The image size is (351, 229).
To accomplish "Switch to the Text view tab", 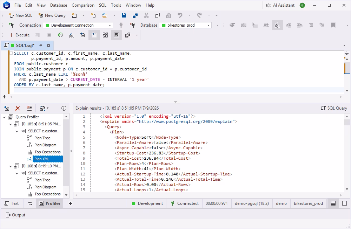I will coord(12,203).
